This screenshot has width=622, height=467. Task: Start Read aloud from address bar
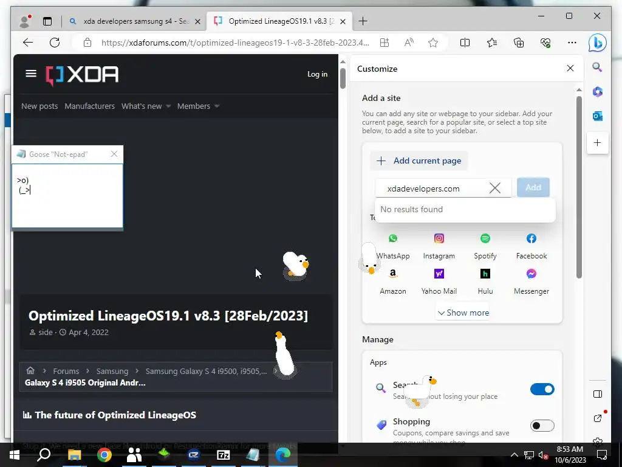(409, 43)
